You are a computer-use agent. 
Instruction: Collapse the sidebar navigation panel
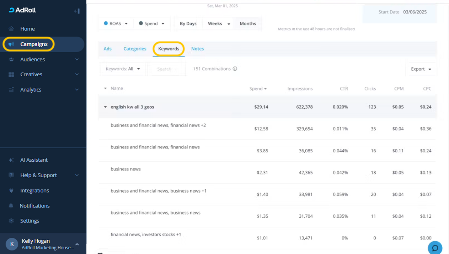77,11
